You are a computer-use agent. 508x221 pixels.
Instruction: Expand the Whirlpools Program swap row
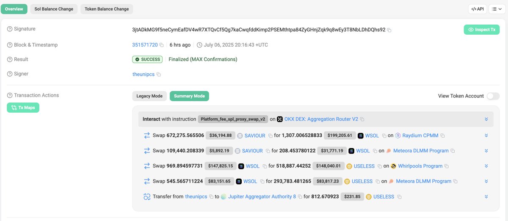pos(486,166)
